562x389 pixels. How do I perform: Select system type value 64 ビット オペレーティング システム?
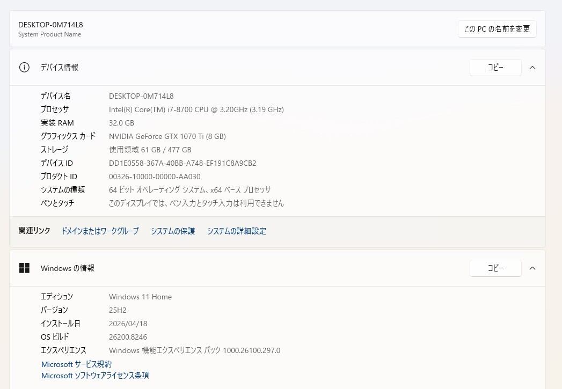pyautogui.click(x=190, y=190)
